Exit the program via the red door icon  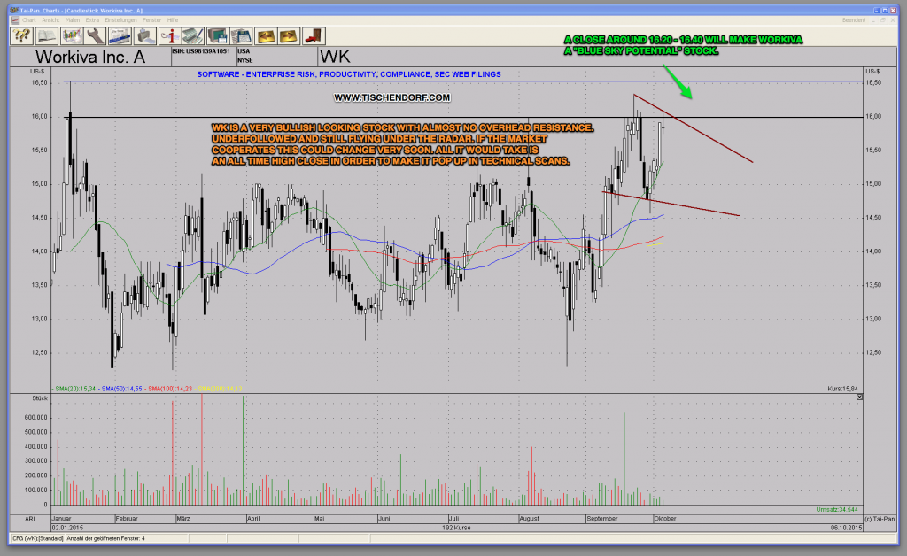coord(313,35)
